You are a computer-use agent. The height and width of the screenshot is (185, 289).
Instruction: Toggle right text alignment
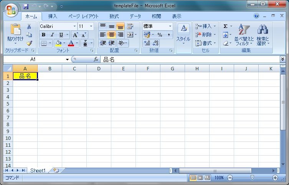click(120, 35)
